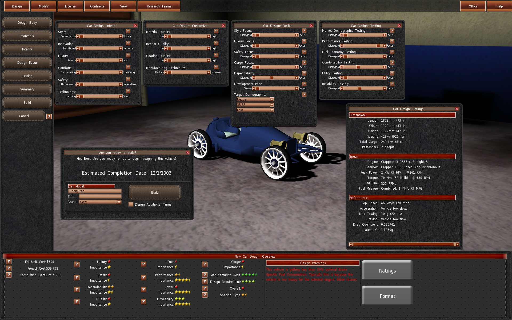The image size is (512, 320).
Task: Click left arrow on Luxury interior slider
Action: 78,61
